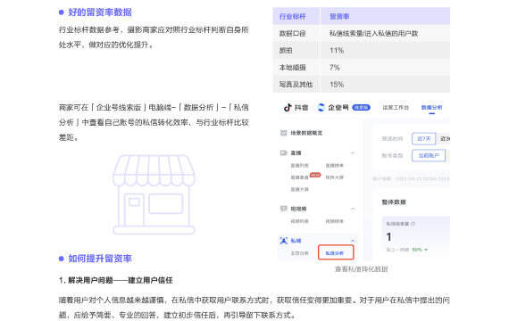Open 直播列表 under 直播

tap(299, 165)
